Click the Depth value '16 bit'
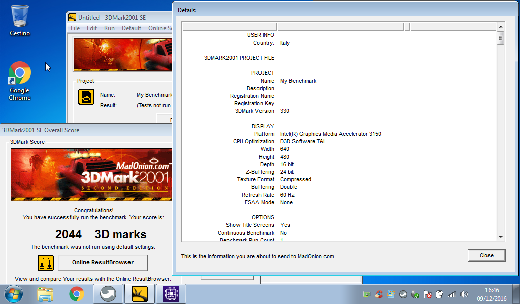This screenshot has width=520, height=304. tap(287, 164)
